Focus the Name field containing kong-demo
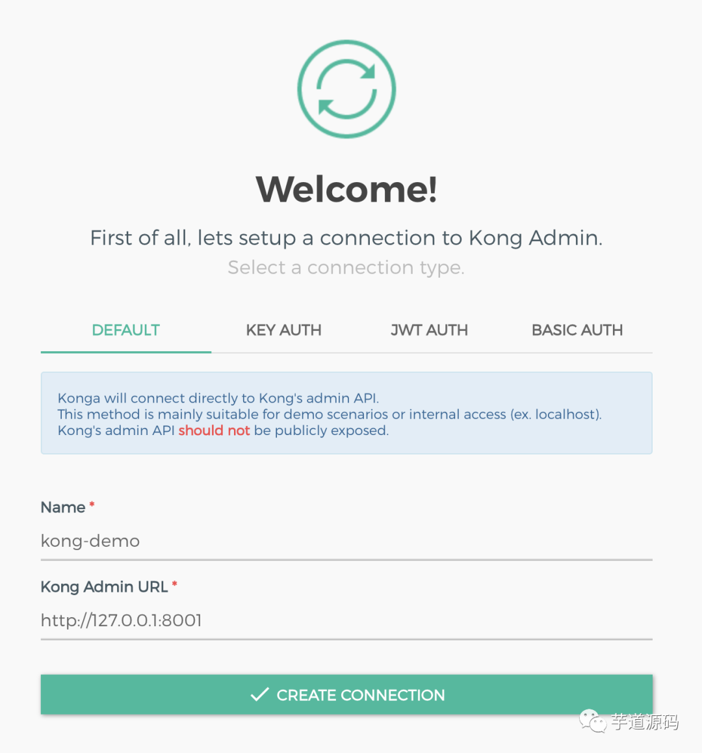The image size is (702, 753). (346, 541)
